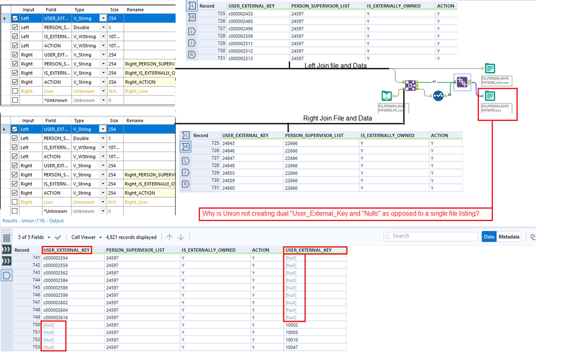This screenshot has width=564, height=359.
Task: Switch to the Metadata view tab
Action: click(x=509, y=236)
